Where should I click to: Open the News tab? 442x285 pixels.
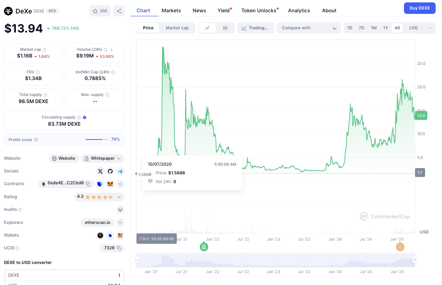click(199, 11)
